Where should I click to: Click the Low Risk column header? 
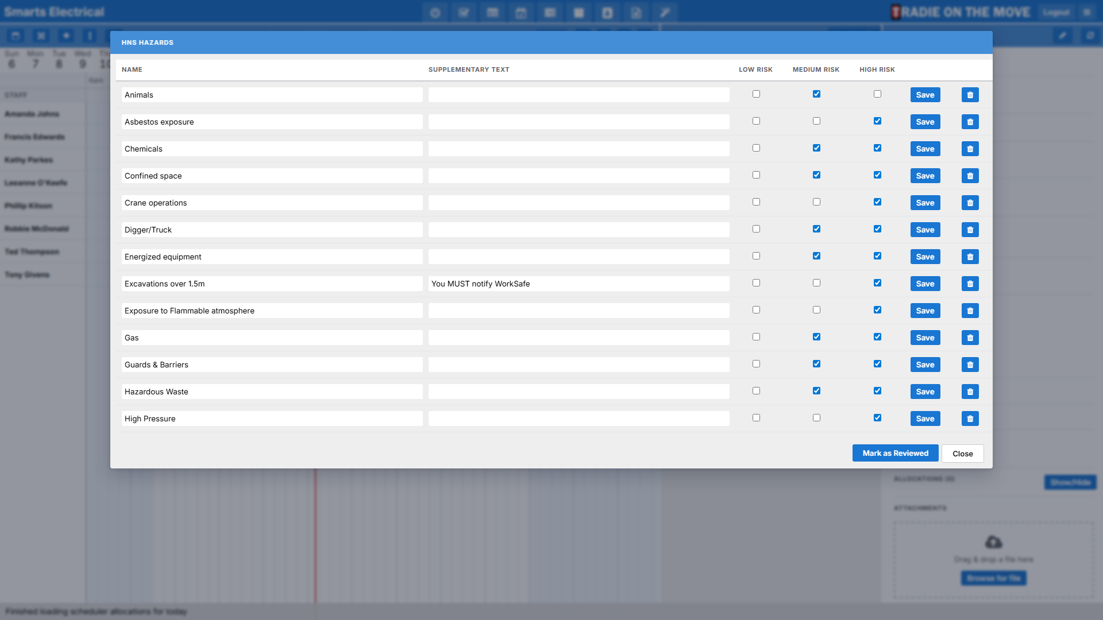tap(755, 69)
